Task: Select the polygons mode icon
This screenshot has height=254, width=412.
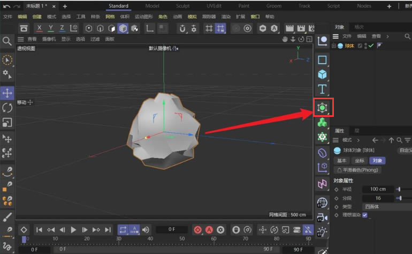Action: pyautogui.click(x=111, y=28)
